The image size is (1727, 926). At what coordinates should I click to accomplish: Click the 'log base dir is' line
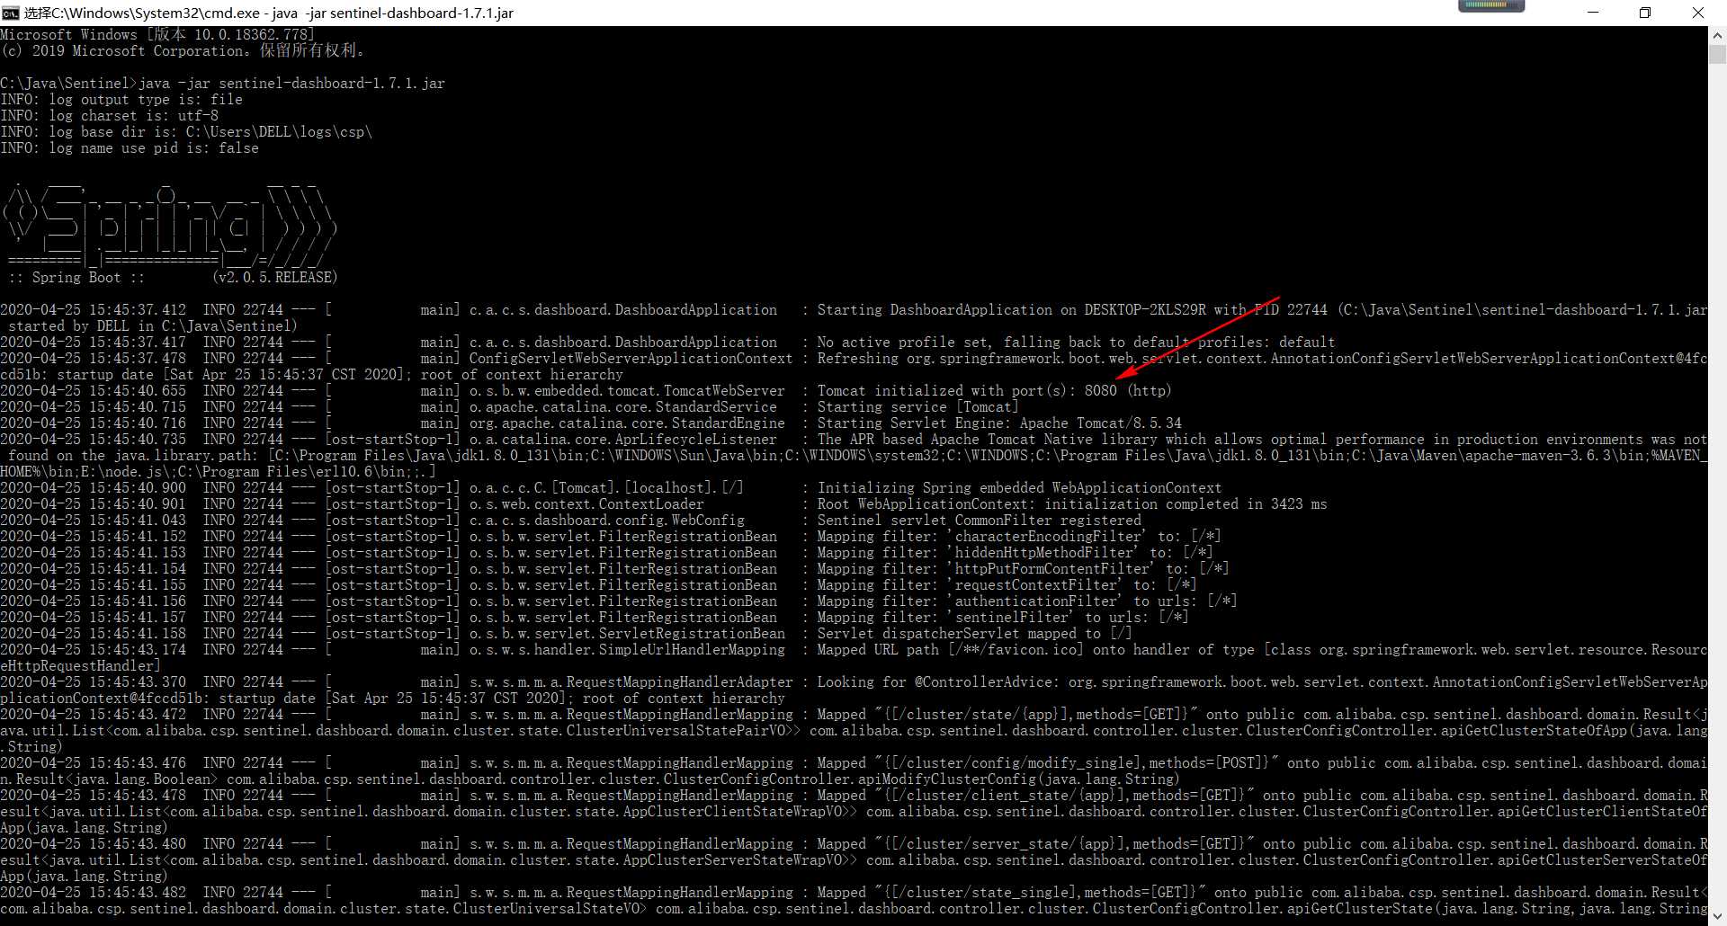coord(186,132)
